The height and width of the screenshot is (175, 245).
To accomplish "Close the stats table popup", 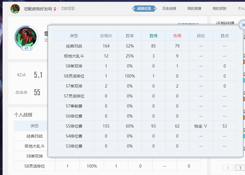I will click(x=243, y=25).
